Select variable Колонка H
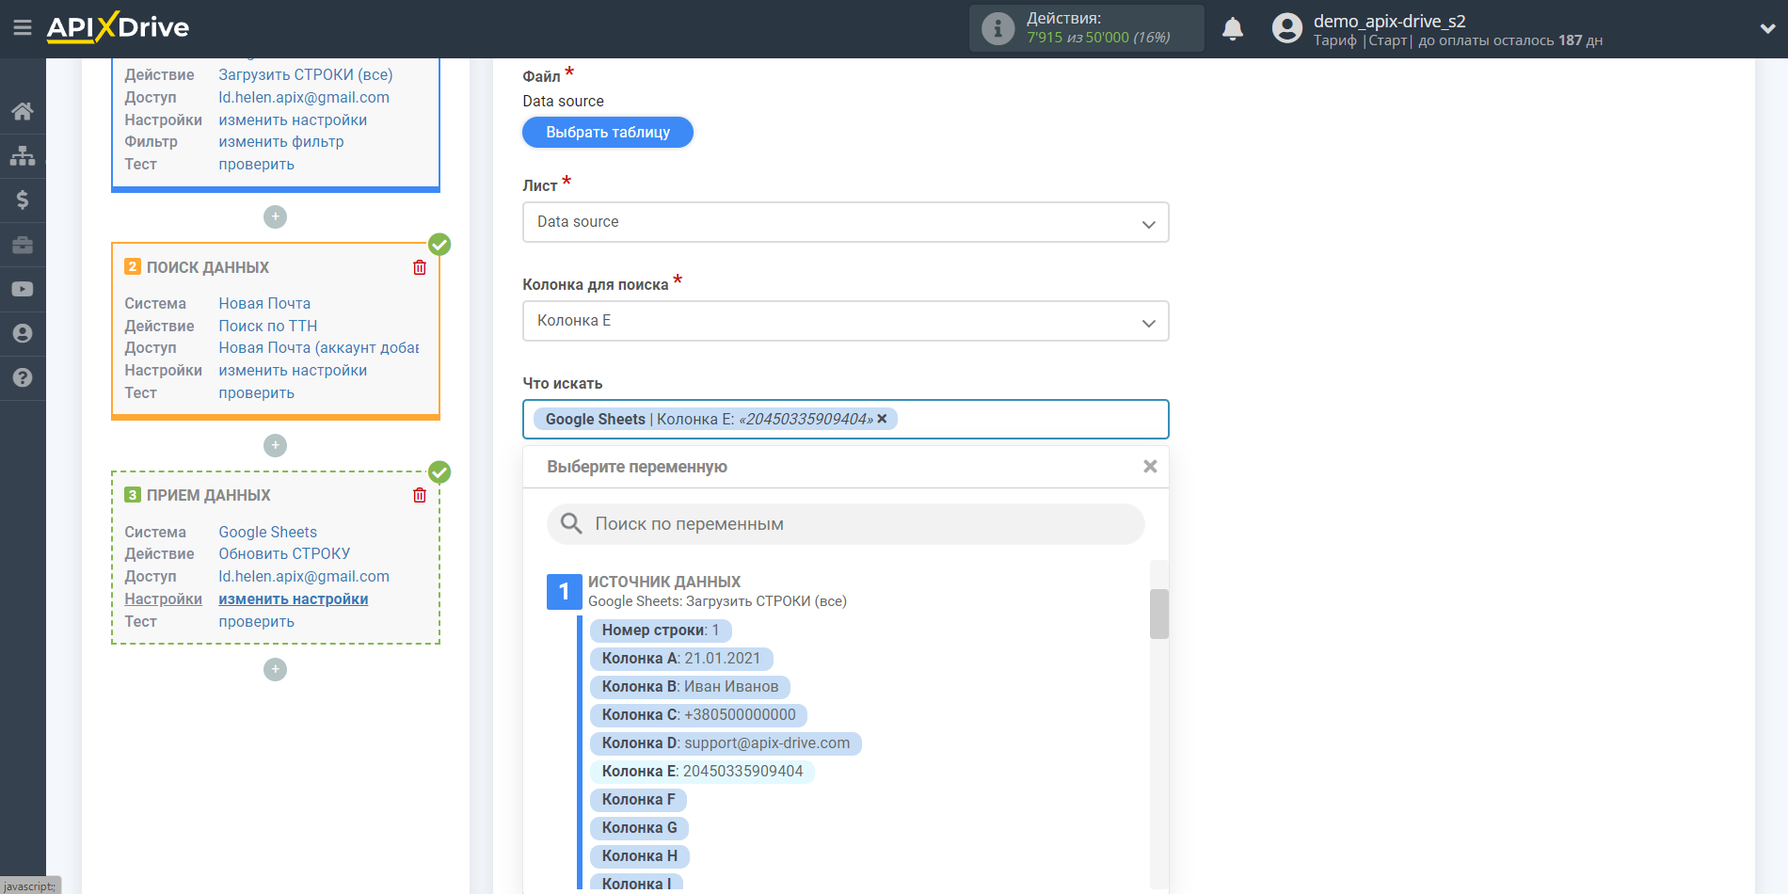The height and width of the screenshot is (894, 1788). tap(640, 856)
